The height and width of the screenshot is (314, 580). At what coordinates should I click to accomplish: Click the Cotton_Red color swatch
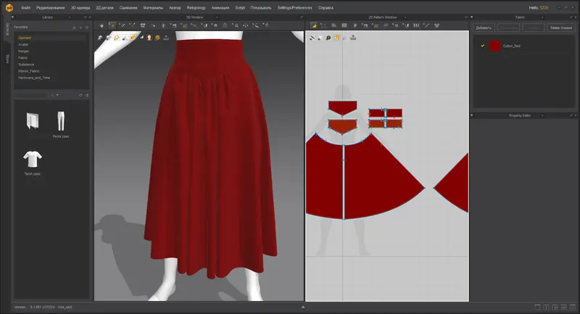point(495,45)
